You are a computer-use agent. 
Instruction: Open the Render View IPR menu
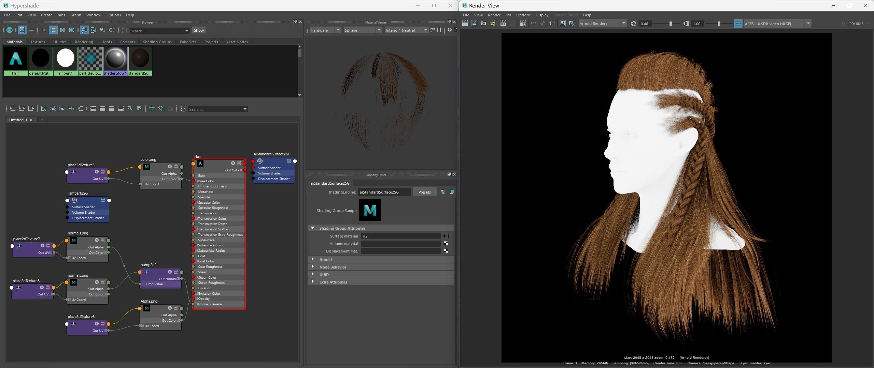[508, 15]
